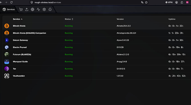Go back with the browser back arrow
Image resolution: width=191 pixels, height=105 pixels.
[1, 2]
